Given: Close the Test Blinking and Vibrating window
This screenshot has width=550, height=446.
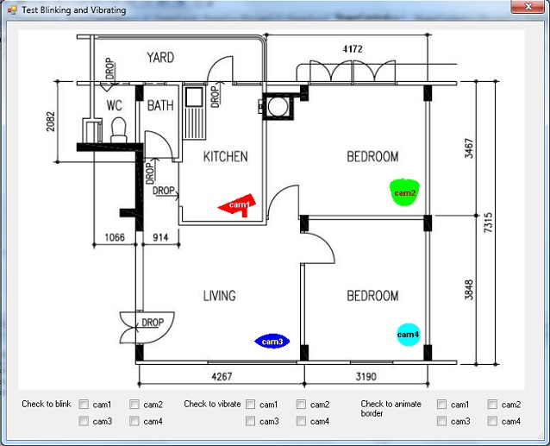Looking at the screenshot, I should (x=528, y=7).
